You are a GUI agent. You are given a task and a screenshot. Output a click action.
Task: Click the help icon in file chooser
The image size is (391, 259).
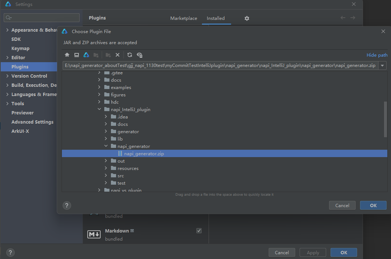pyautogui.click(x=67, y=206)
